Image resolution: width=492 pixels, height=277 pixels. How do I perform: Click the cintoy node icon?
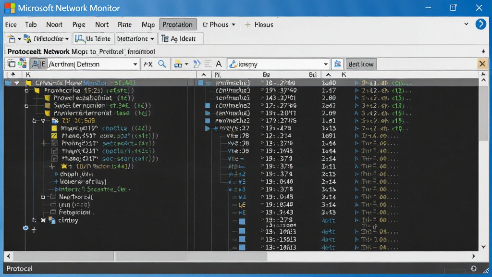click(52, 220)
